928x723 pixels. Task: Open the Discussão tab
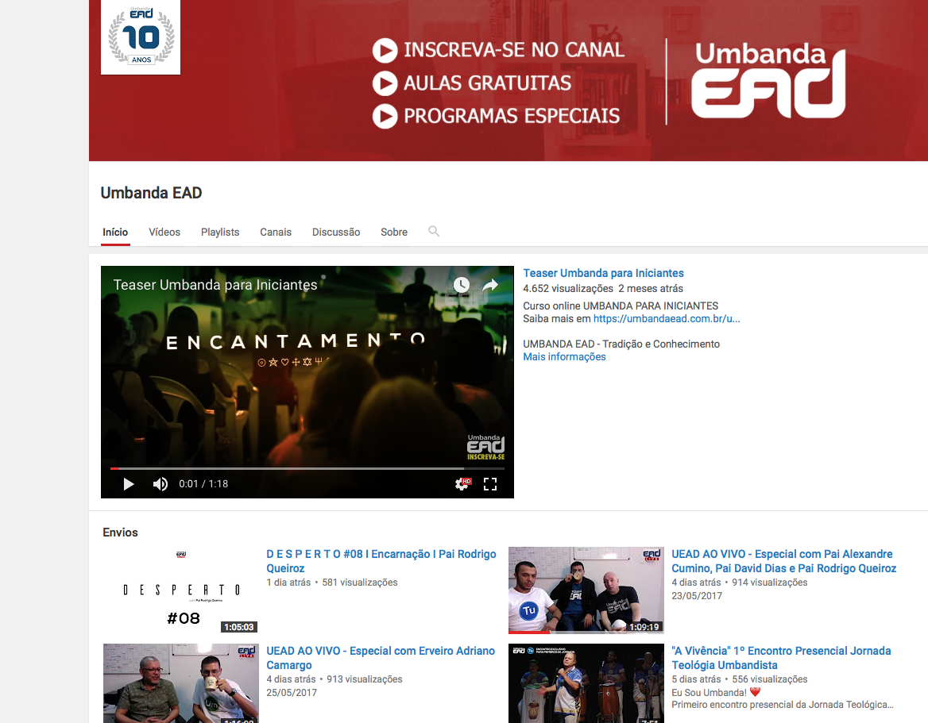click(336, 233)
